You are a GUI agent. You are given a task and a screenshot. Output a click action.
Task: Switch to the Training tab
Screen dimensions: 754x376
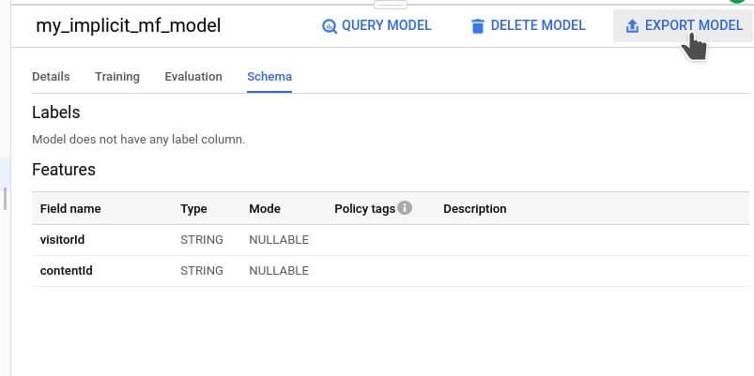(x=117, y=77)
